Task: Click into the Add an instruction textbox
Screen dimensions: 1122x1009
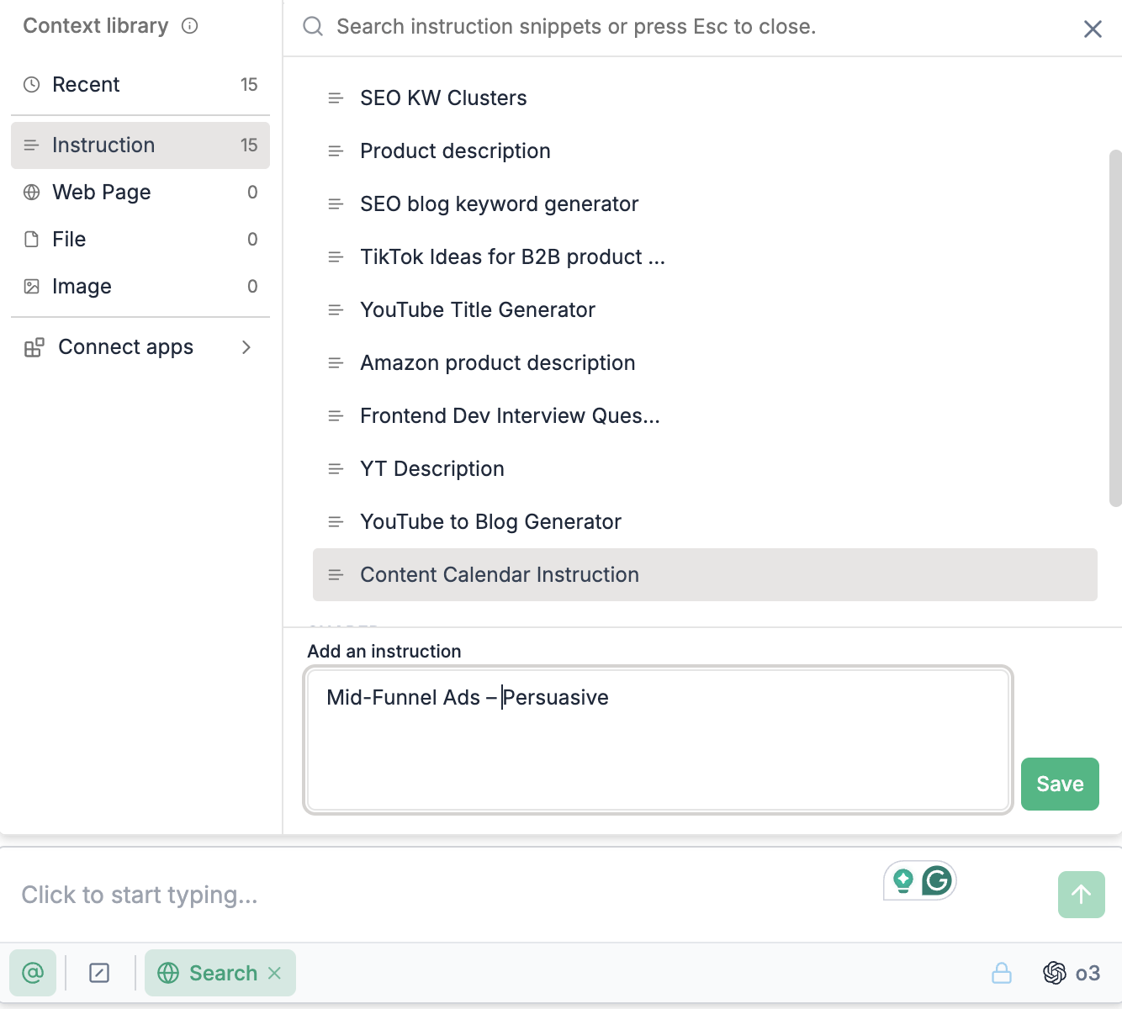Action: pyautogui.click(x=658, y=740)
